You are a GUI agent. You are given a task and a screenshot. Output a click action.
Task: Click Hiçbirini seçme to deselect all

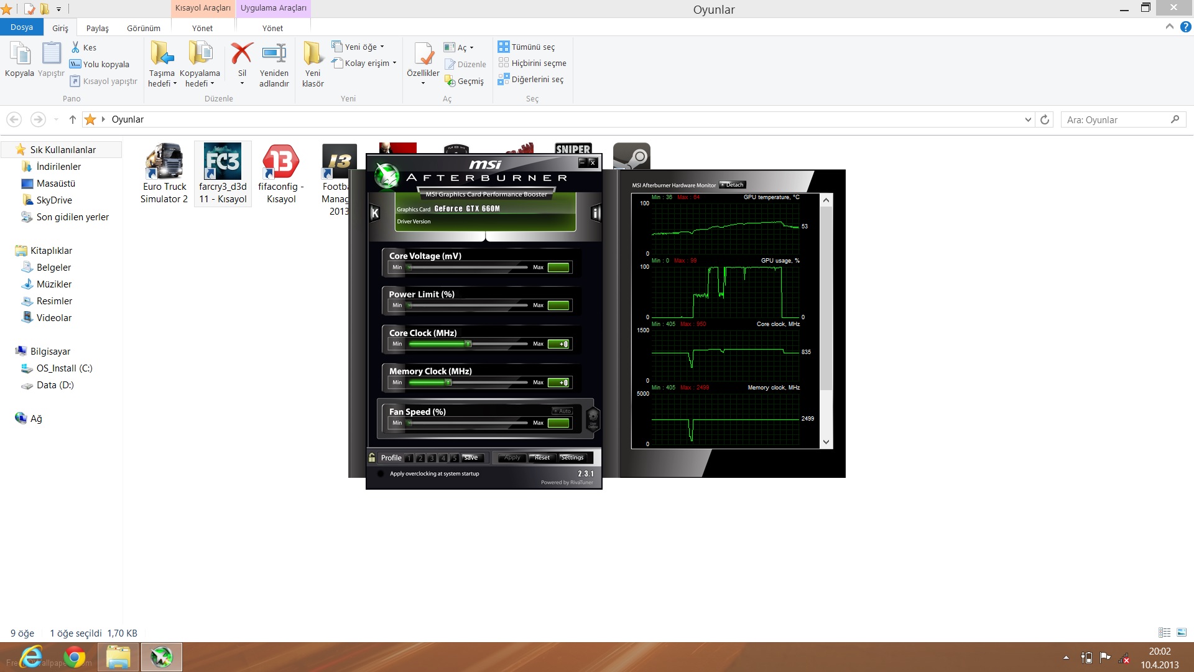[532, 63]
